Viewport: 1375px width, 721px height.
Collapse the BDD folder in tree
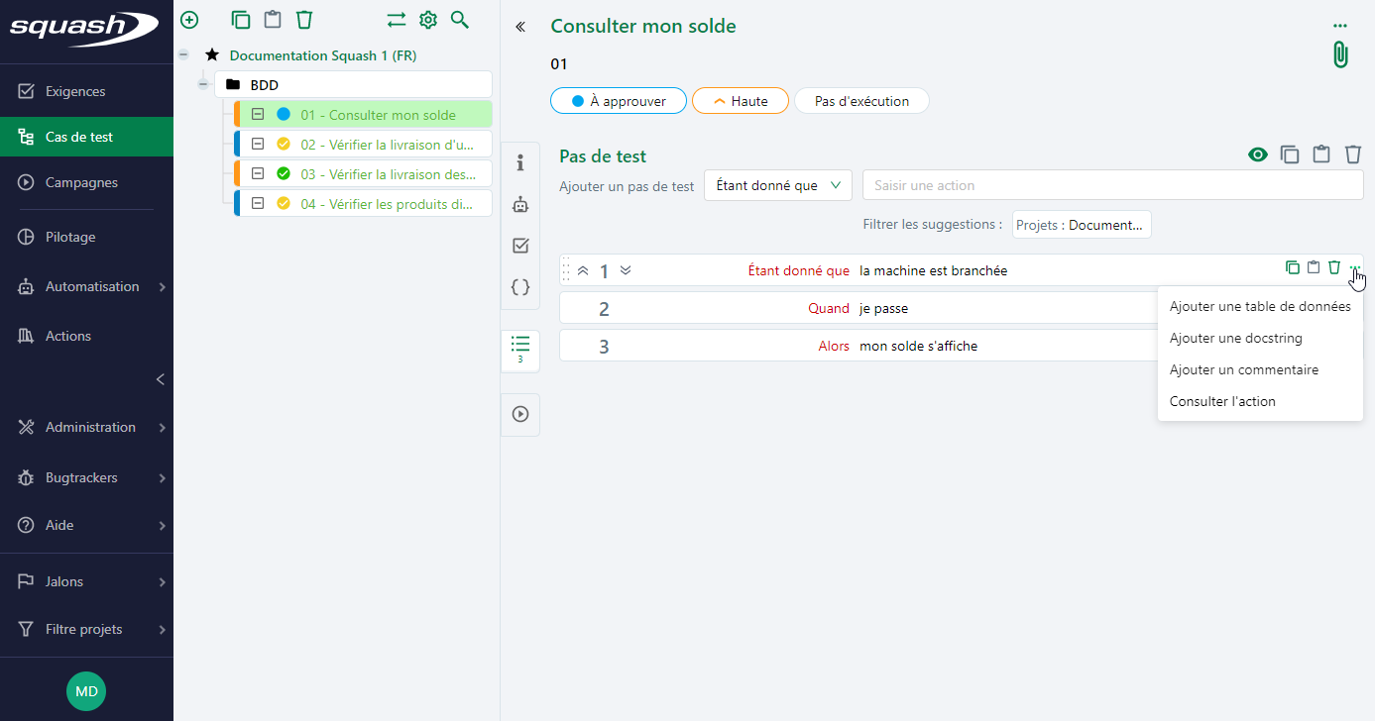point(203,85)
